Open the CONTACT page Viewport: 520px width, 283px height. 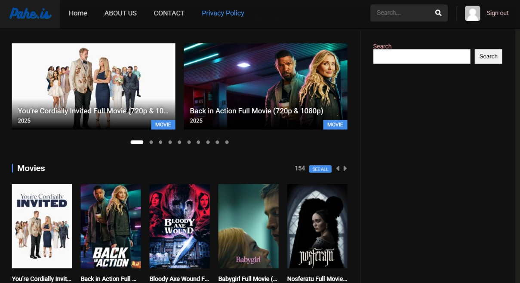169,13
